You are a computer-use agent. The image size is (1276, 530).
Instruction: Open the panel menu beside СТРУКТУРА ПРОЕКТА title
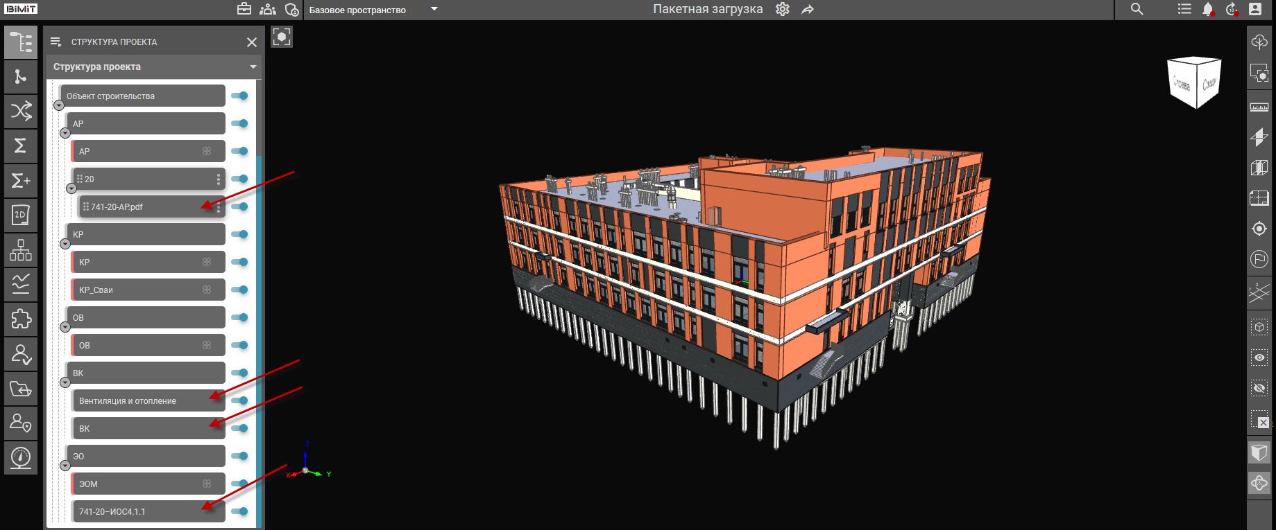(56, 42)
